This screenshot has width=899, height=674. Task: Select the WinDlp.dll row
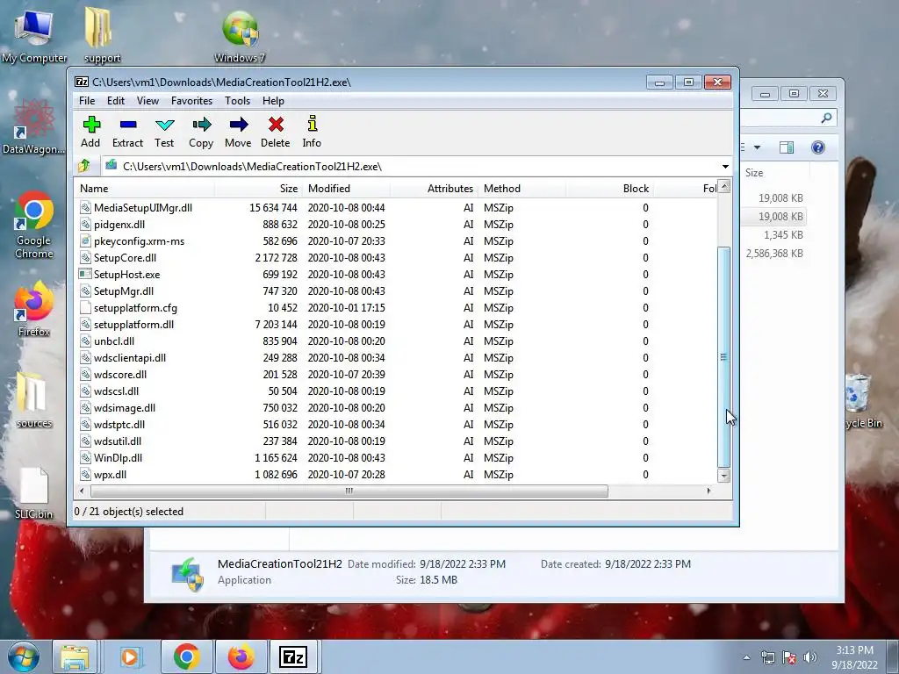coord(396,457)
